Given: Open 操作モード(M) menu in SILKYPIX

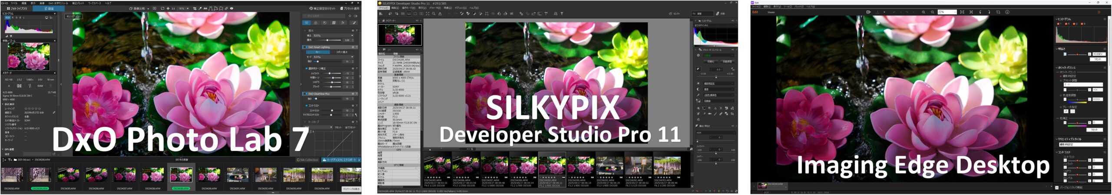Looking at the screenshot, I should [x=409, y=8].
